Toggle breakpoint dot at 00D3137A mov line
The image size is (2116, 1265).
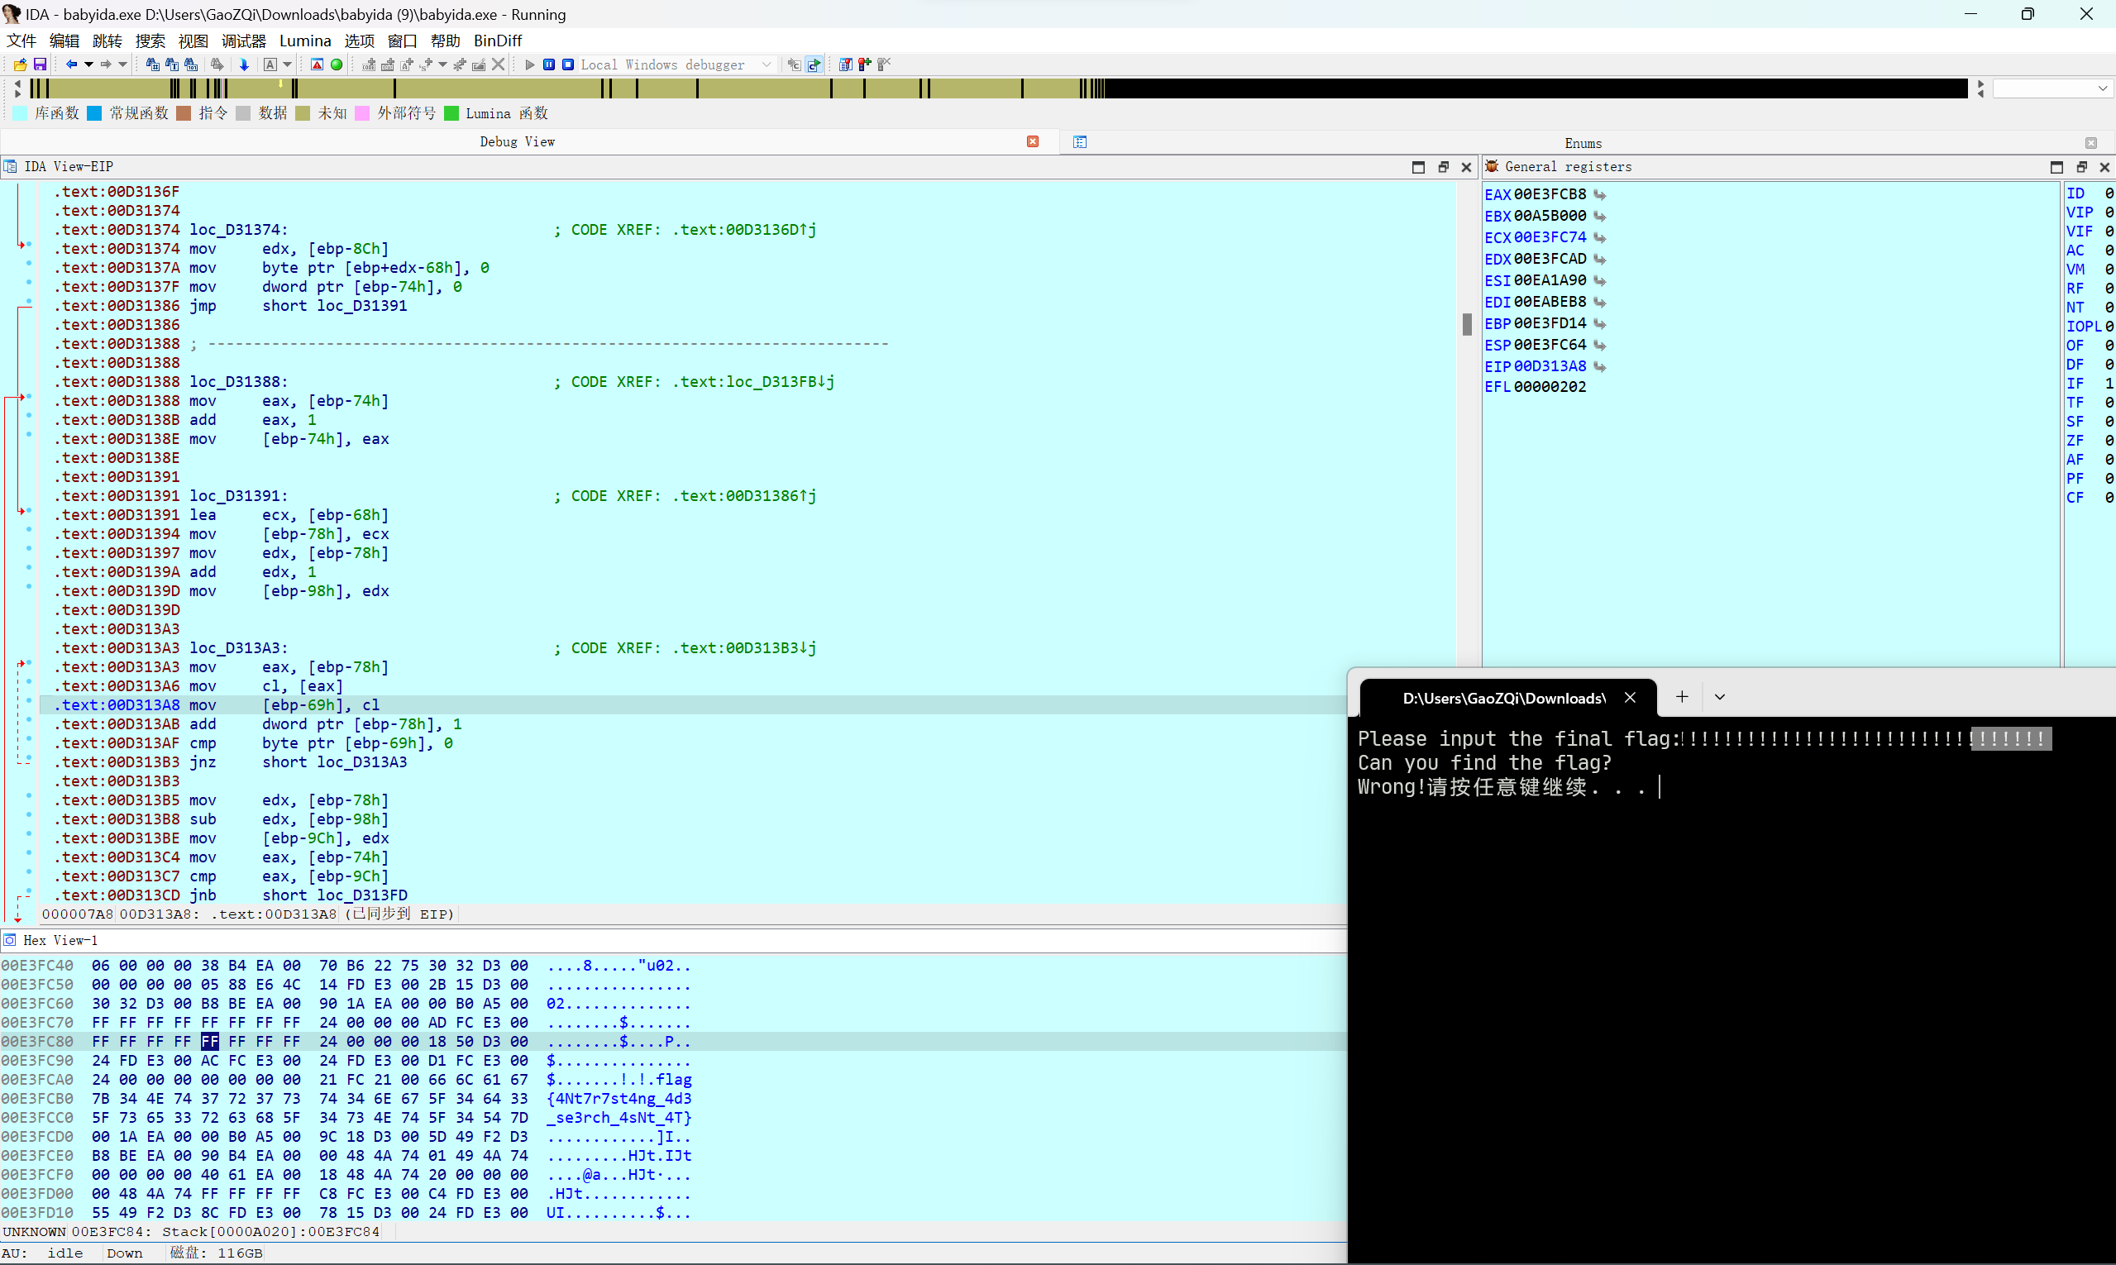point(29,265)
